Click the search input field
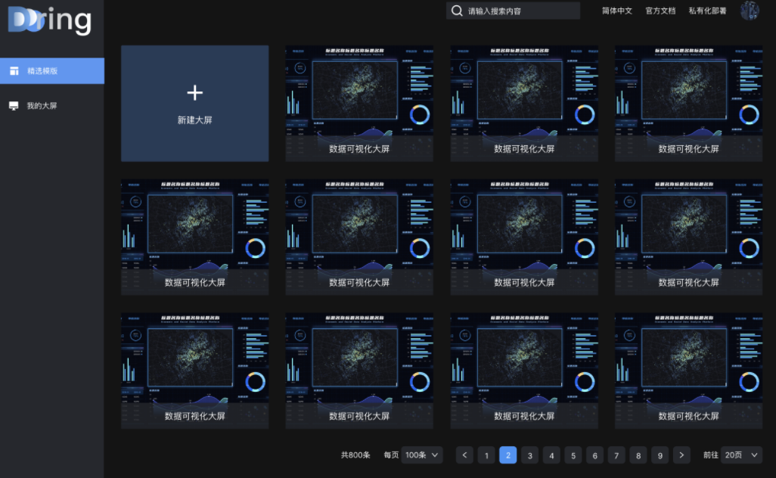Image resolution: width=776 pixels, height=478 pixels. pyautogui.click(x=520, y=11)
